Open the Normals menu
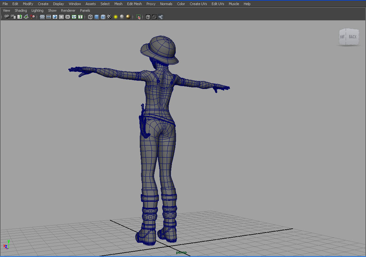Viewport: 366px width, 257px height. click(166, 4)
